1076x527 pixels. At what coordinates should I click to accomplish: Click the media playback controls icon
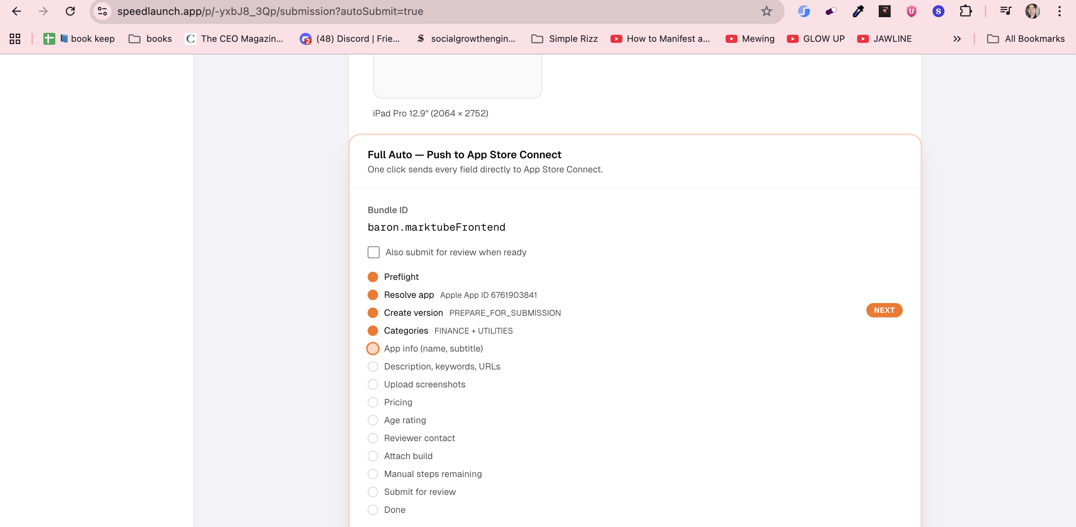1005,11
